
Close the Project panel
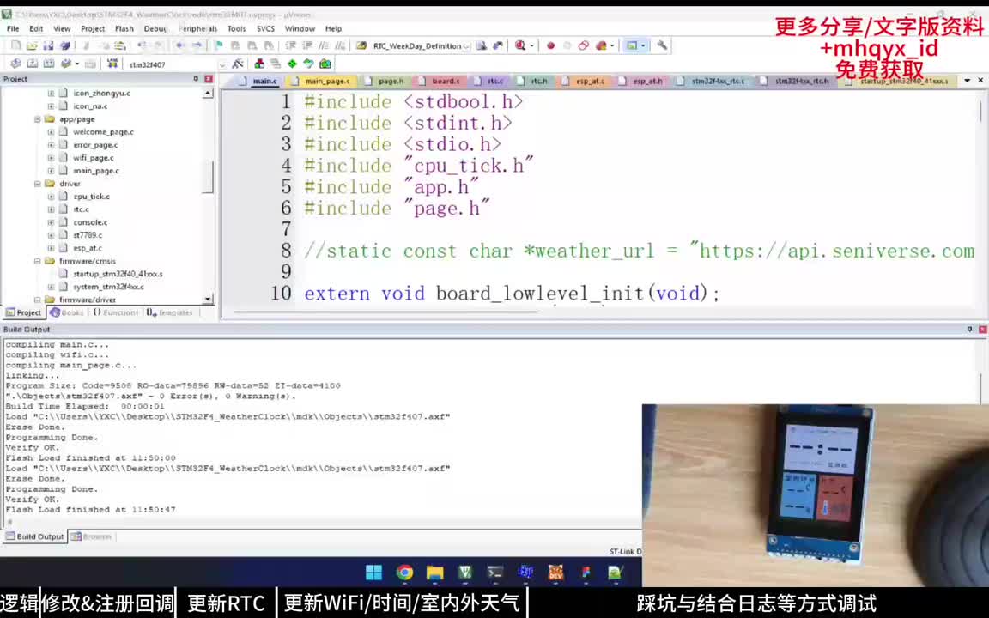pyautogui.click(x=208, y=79)
